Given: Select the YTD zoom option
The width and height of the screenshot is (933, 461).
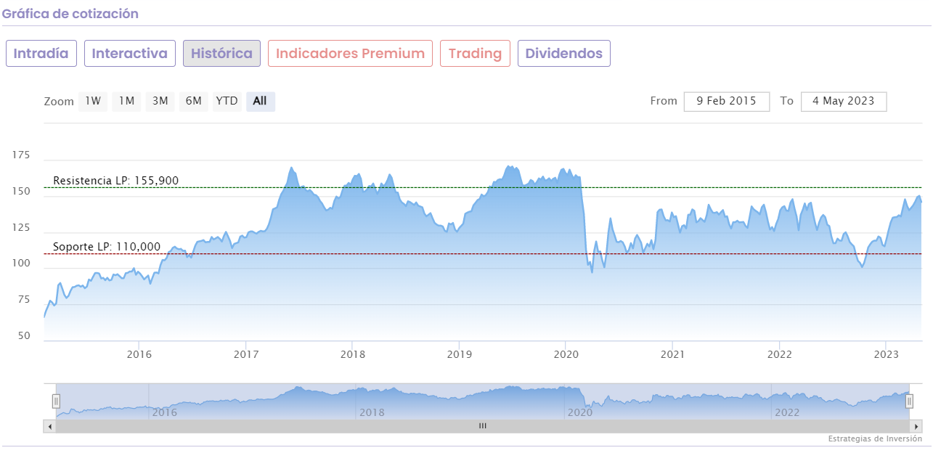Looking at the screenshot, I should (227, 102).
